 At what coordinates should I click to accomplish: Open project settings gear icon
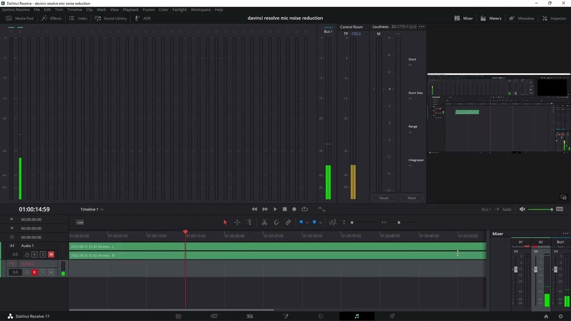561,317
